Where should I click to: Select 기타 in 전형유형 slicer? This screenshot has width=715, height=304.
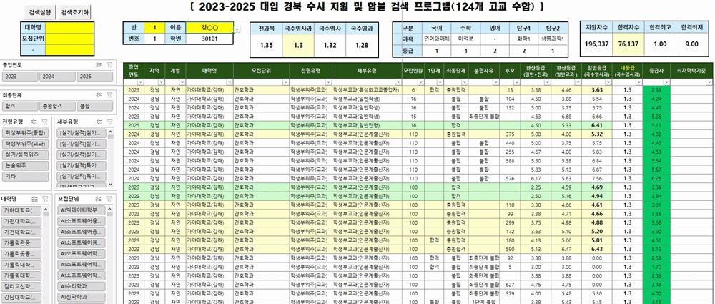tap(26, 177)
